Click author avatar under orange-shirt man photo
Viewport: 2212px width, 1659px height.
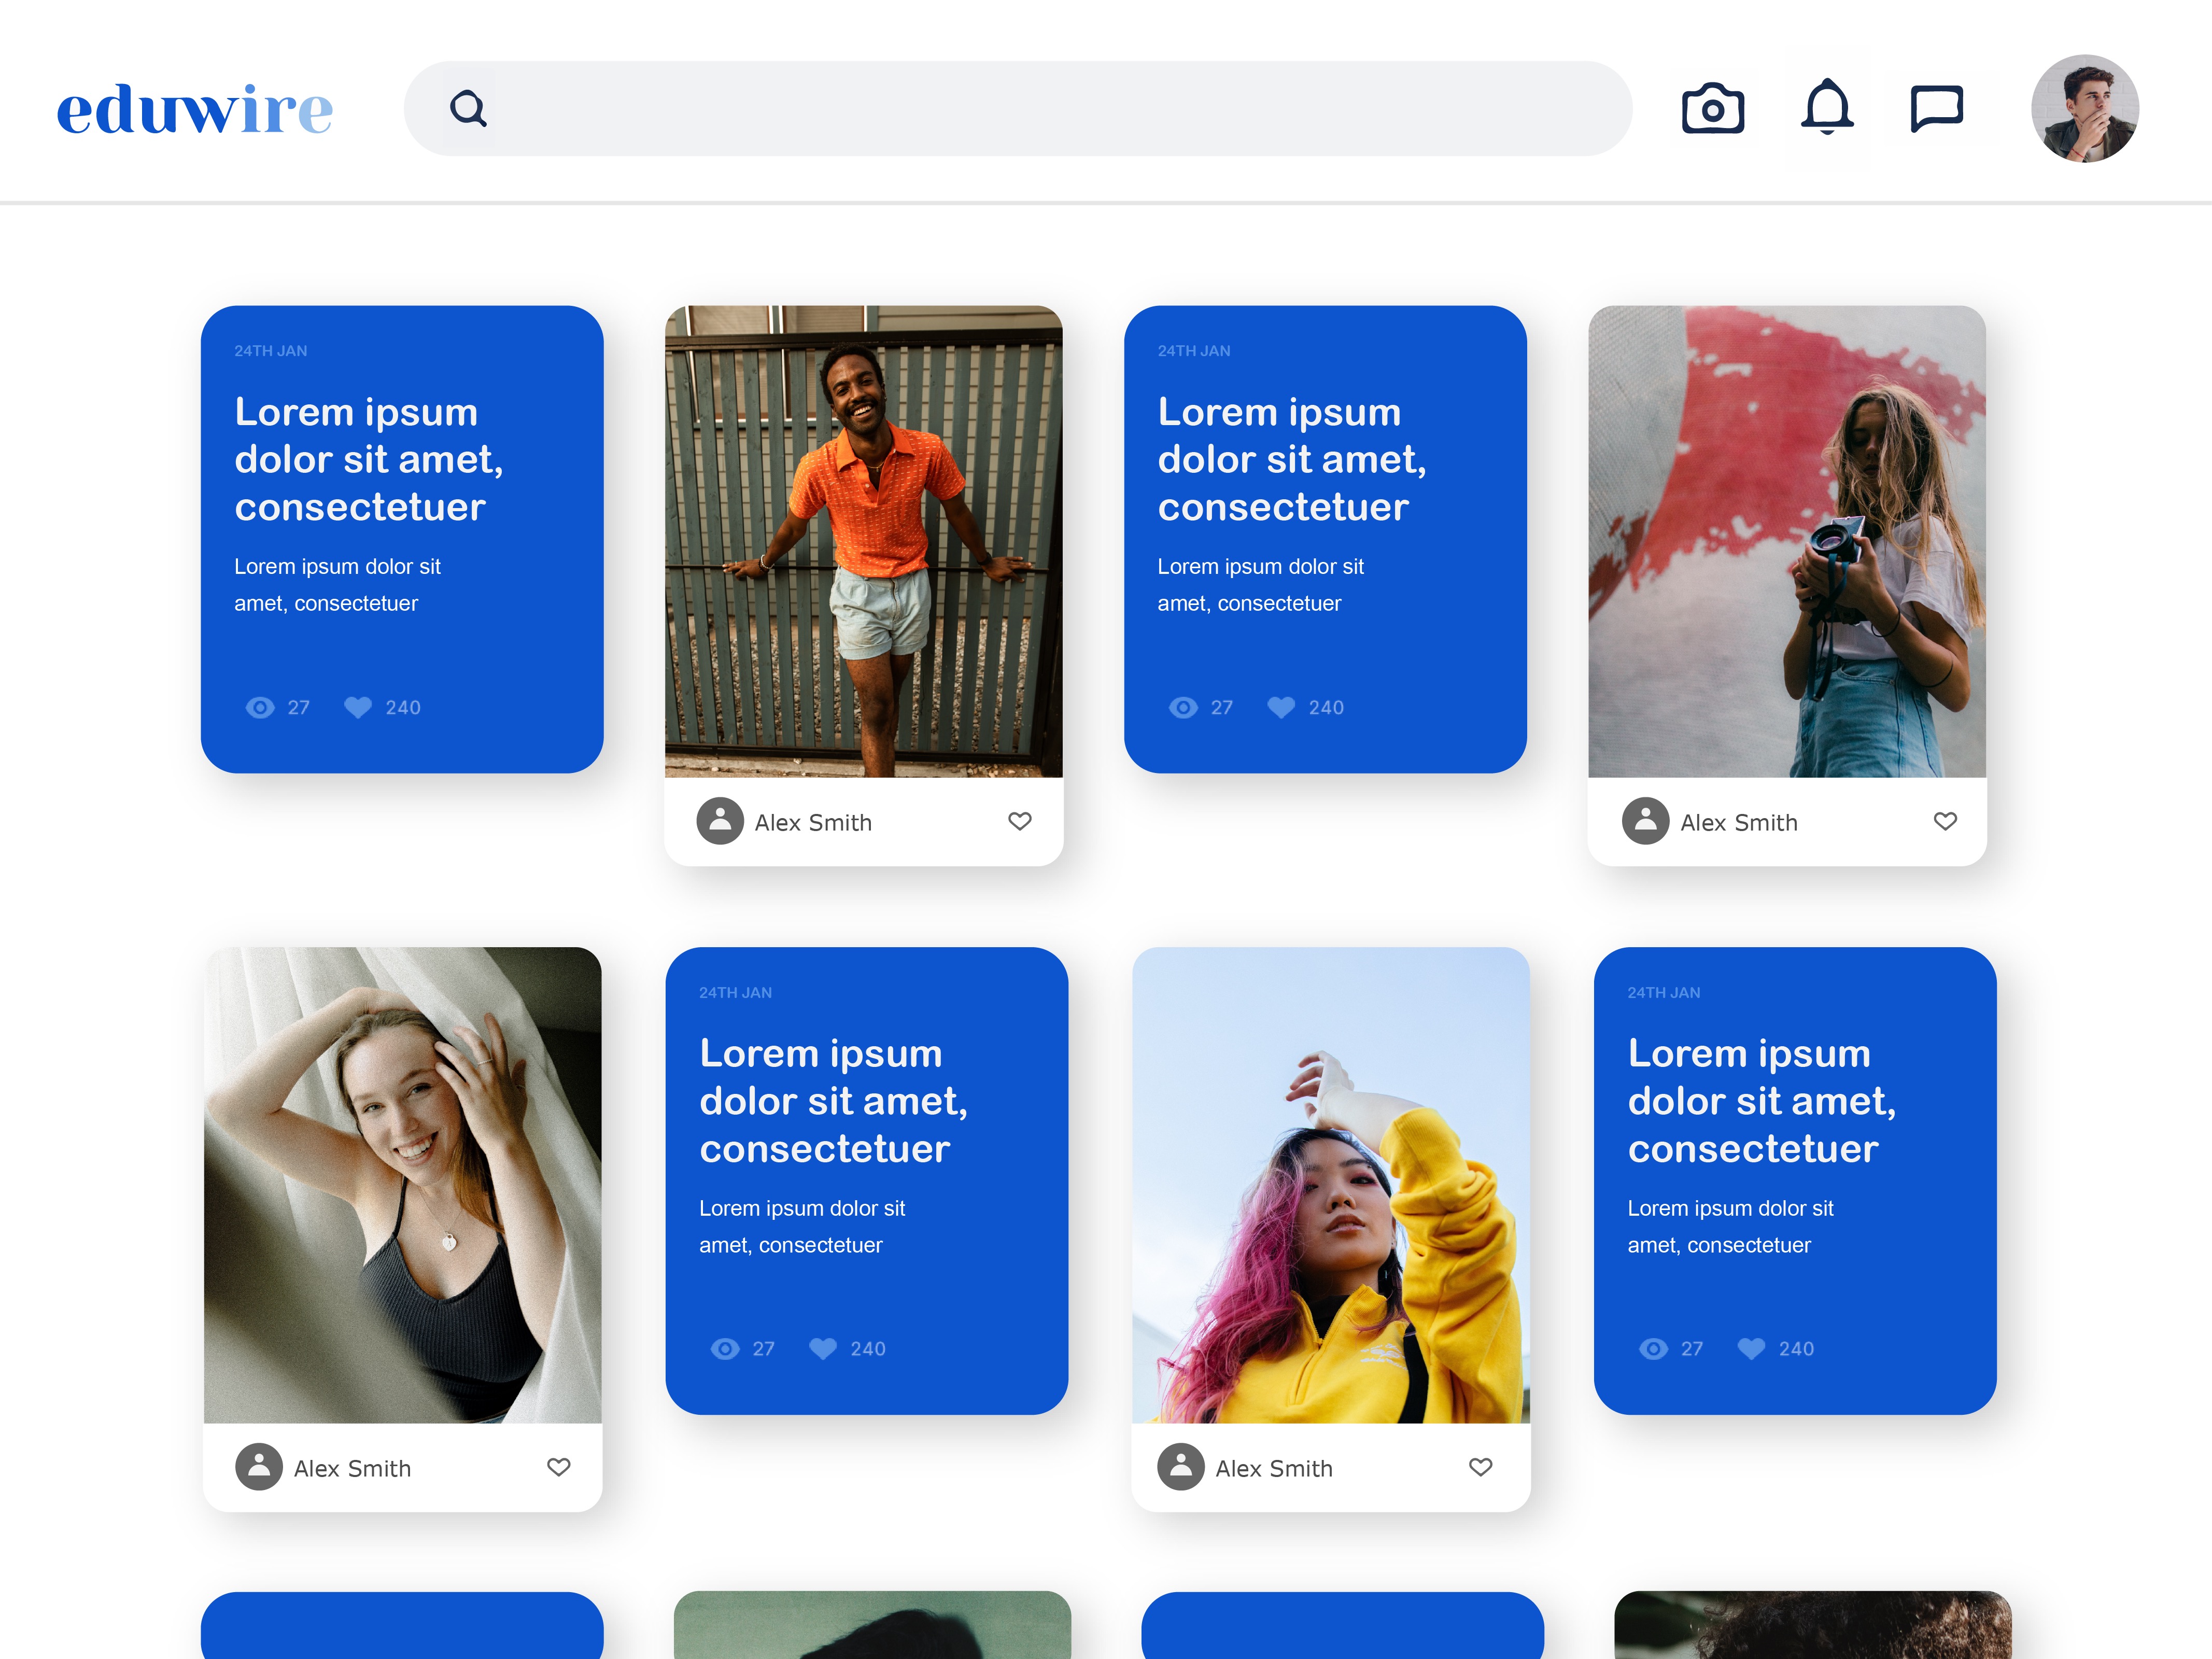click(x=720, y=821)
